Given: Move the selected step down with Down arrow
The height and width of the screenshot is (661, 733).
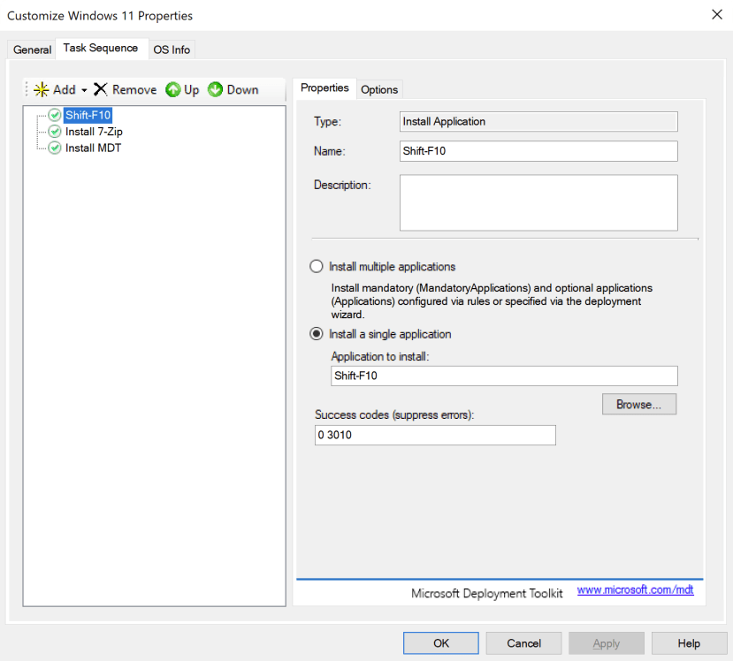Looking at the screenshot, I should pyautogui.click(x=216, y=88).
